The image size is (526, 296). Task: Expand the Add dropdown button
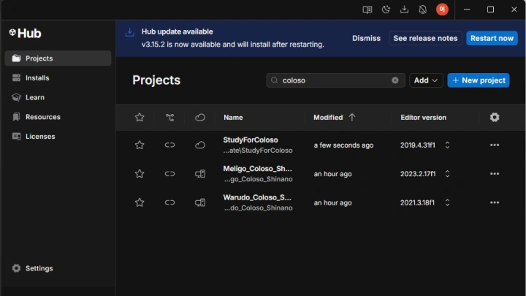point(426,80)
